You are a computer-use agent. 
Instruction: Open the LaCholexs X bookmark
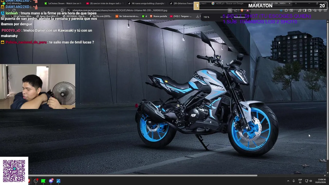click(22, 16)
